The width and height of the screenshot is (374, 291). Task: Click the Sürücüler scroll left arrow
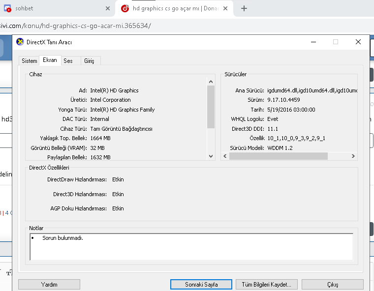(225, 156)
